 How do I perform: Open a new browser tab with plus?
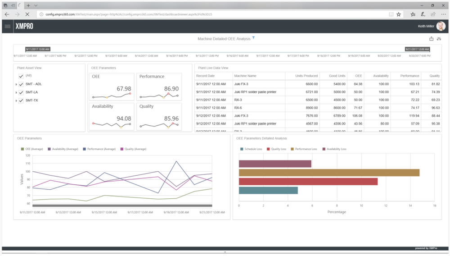coord(28,5)
